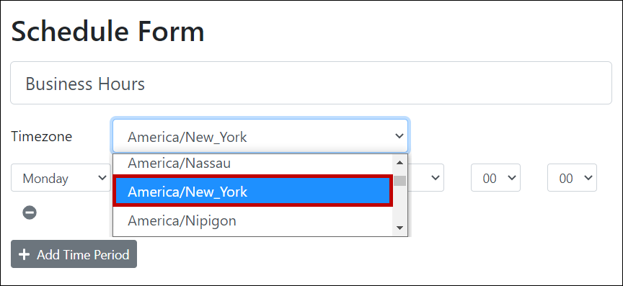Click the Timezone label text
Screen dimensions: 623x286
(x=42, y=136)
